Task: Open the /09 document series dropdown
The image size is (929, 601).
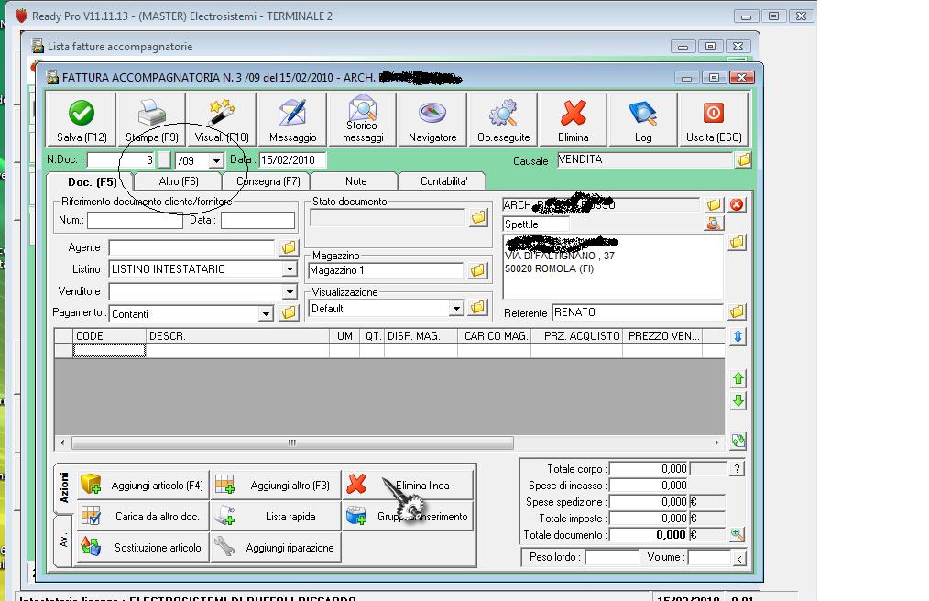Action: pos(216,161)
